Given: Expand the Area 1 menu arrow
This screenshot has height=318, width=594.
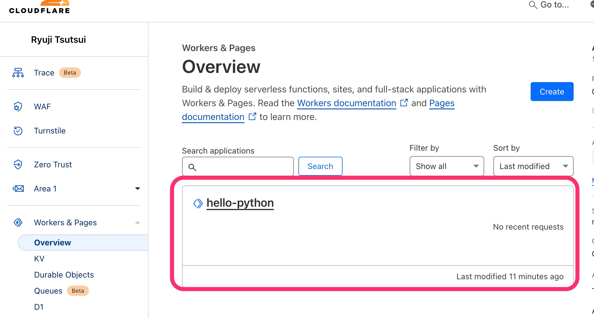Looking at the screenshot, I should coord(137,189).
